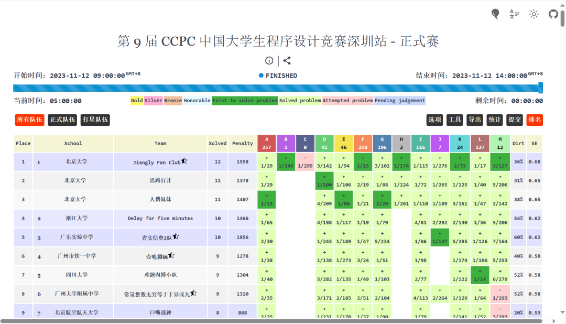
Task: Click problem F column header
Action: click(363, 144)
